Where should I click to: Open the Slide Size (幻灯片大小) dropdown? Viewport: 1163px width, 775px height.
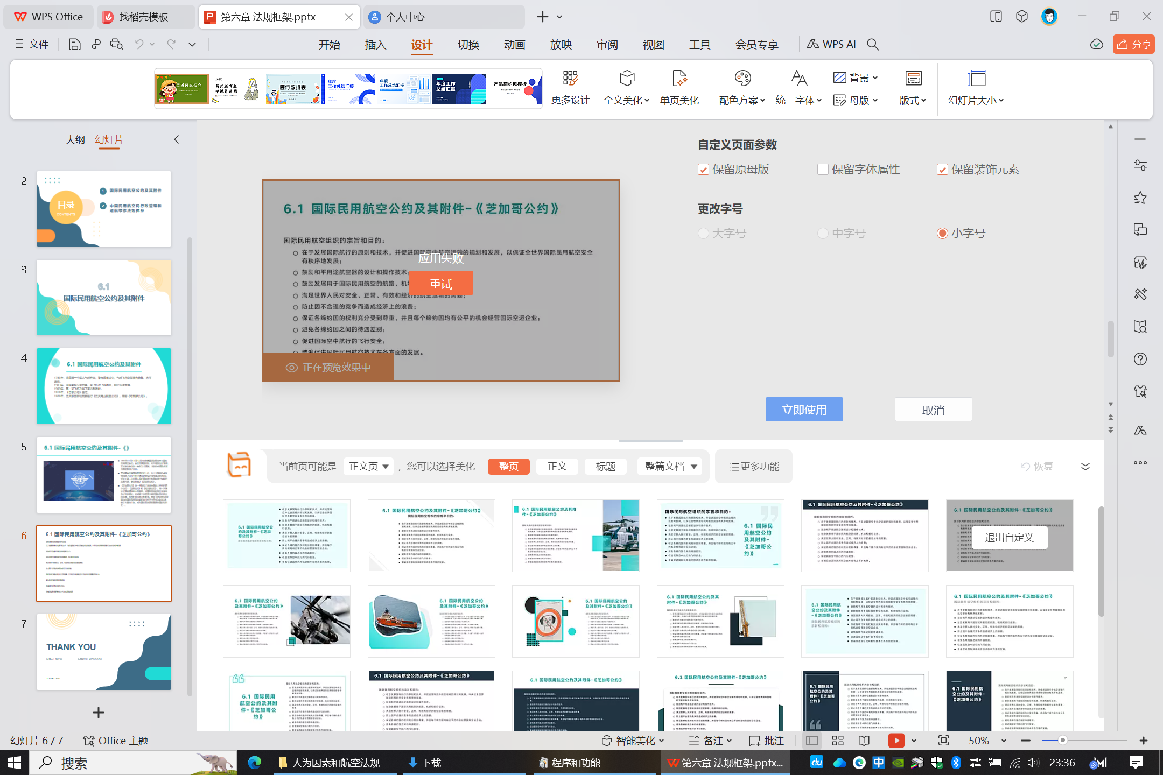[x=976, y=88]
